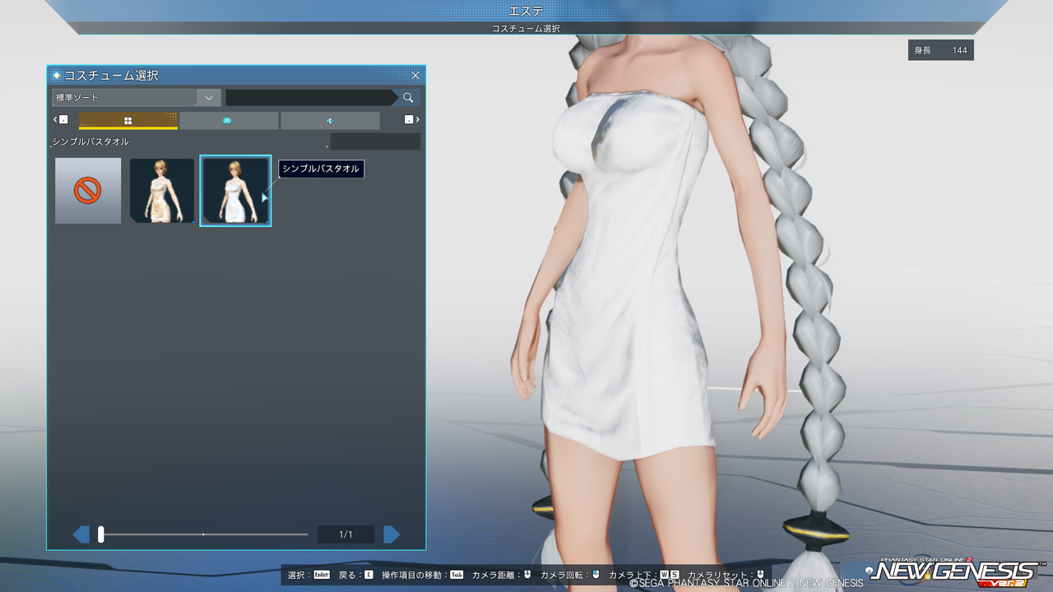Click the 身長 144 height display

(x=941, y=50)
